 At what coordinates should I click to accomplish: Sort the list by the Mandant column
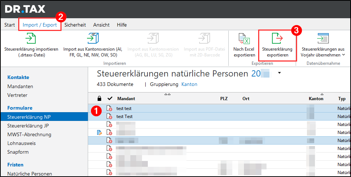coord(126,99)
